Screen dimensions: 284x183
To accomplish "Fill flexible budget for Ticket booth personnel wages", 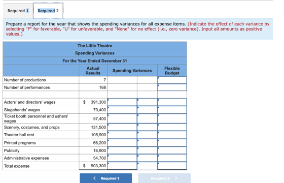I will click(x=172, y=118).
